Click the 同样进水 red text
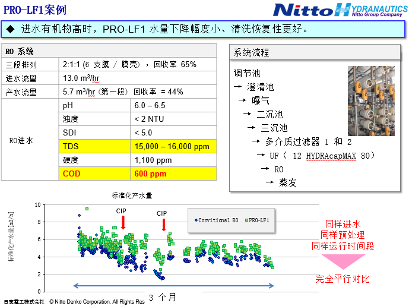 click(343, 224)
